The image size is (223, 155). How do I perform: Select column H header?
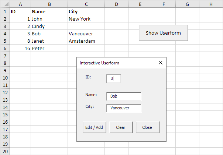pyautogui.click(x=211, y=4)
